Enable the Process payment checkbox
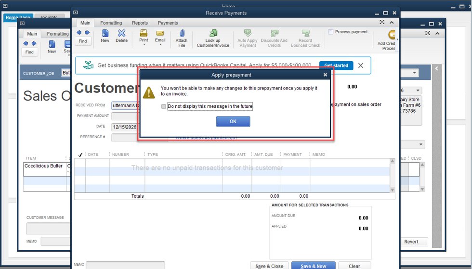This screenshot has width=472, height=269. pos(331,32)
